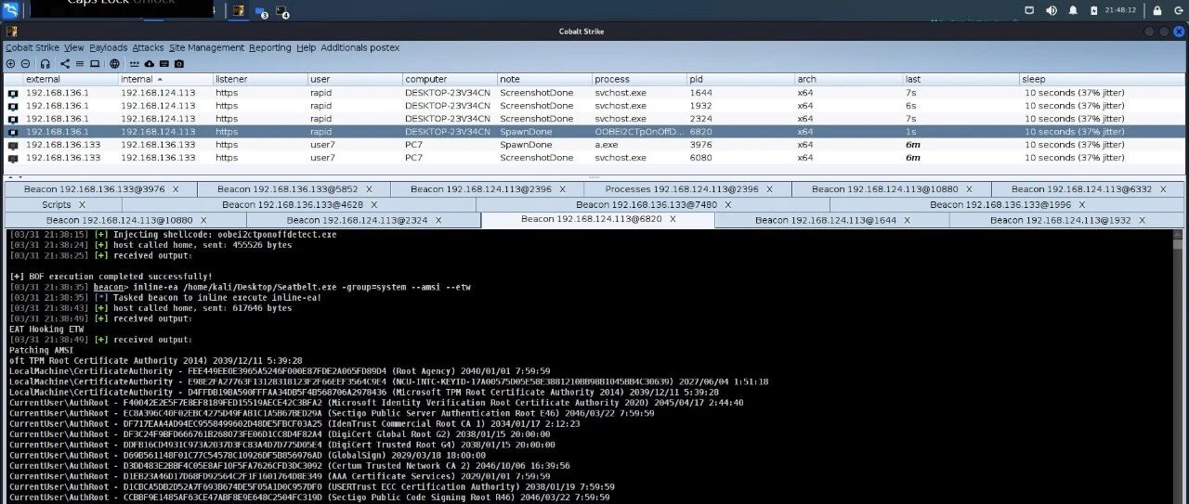Viewport: 1189px width, 504px height.
Task: Open the Site Management menu
Action: tap(206, 47)
